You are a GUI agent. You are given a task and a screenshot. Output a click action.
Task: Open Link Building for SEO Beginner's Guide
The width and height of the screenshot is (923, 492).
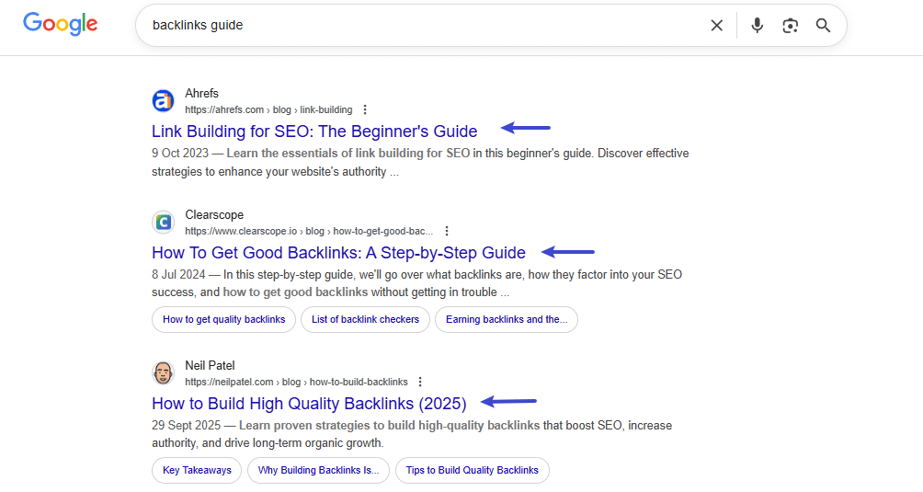coord(314,132)
